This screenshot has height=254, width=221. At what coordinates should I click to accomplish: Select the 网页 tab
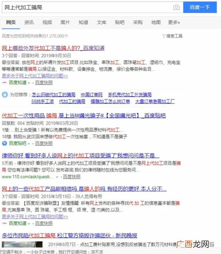pos(11,22)
